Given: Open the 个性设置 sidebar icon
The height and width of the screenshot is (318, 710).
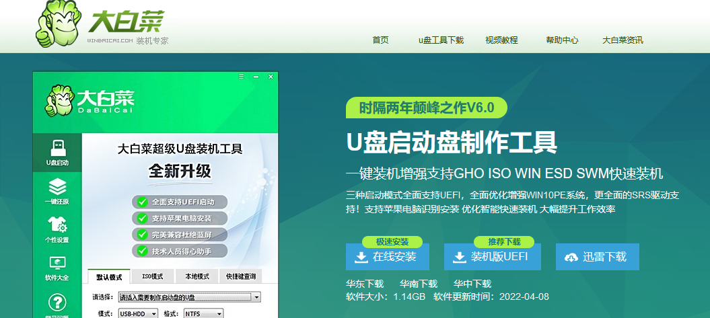Looking at the screenshot, I should tap(57, 230).
